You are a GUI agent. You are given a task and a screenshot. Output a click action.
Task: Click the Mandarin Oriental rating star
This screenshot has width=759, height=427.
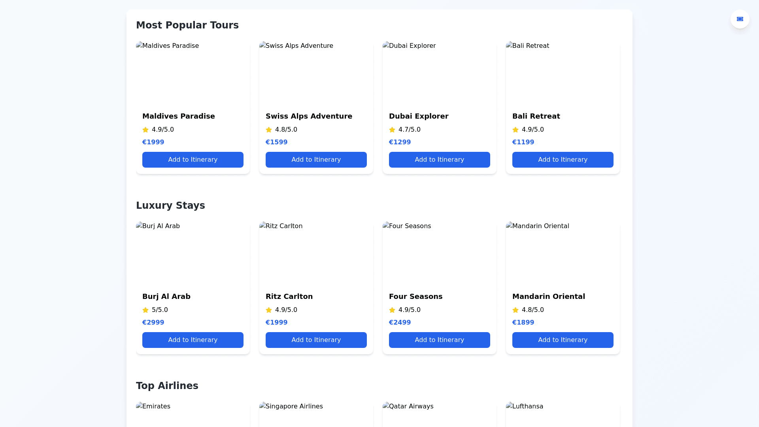pyautogui.click(x=515, y=310)
